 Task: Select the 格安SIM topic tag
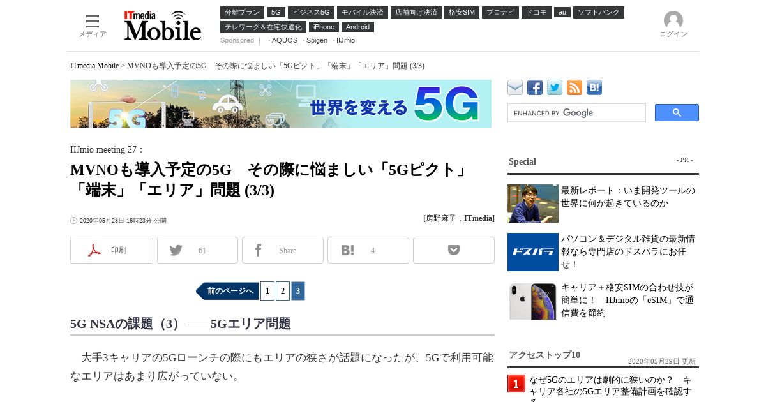point(462,12)
